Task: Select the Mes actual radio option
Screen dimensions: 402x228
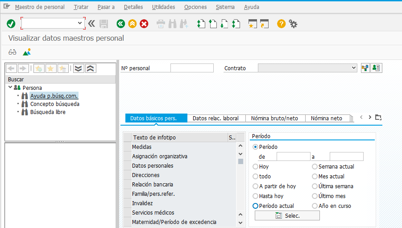Action: tap(315, 176)
